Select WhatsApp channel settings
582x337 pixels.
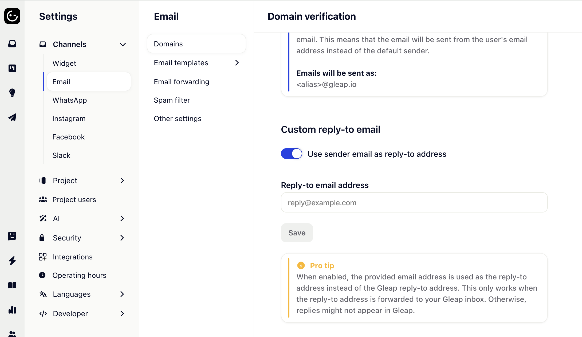[x=70, y=100]
